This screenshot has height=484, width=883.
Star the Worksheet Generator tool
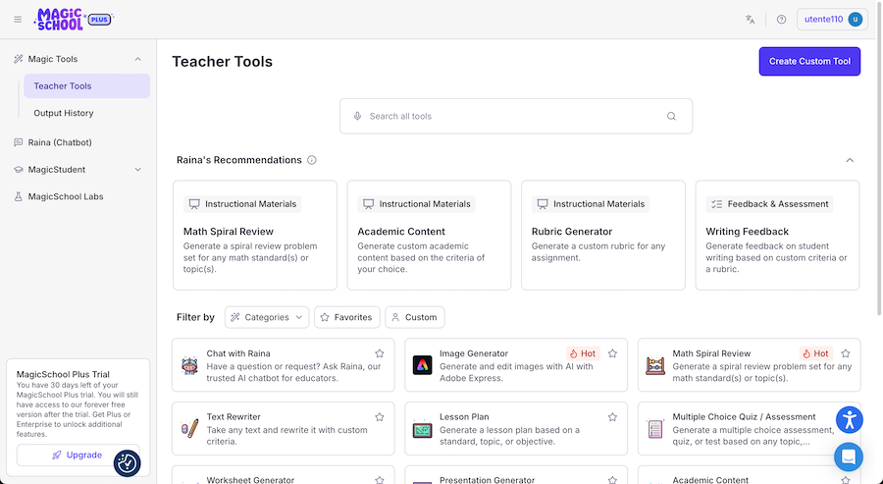pos(380,480)
